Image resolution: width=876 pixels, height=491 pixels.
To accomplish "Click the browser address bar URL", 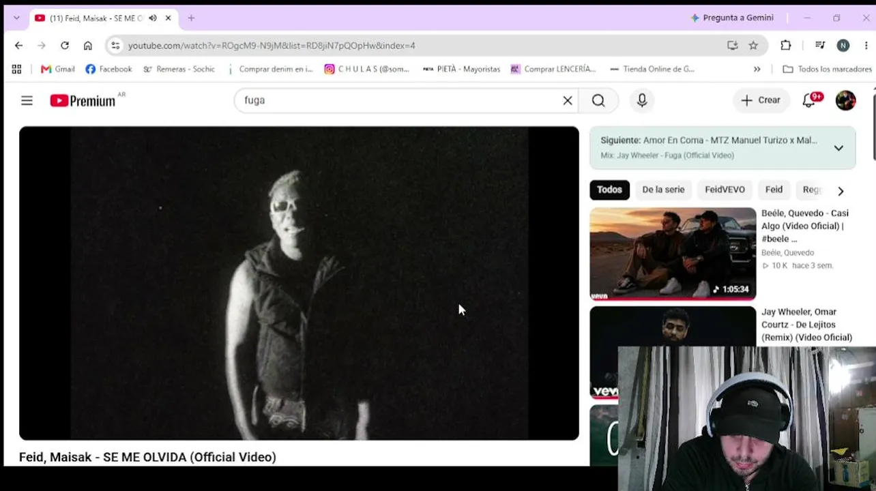I will tap(272, 46).
